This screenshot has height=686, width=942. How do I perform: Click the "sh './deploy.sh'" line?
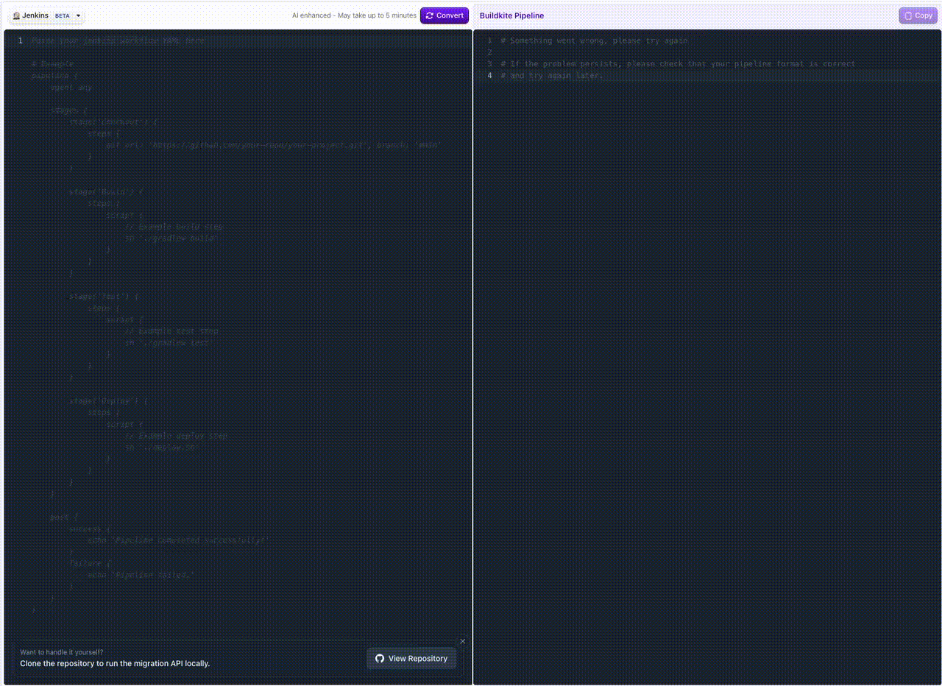162,448
